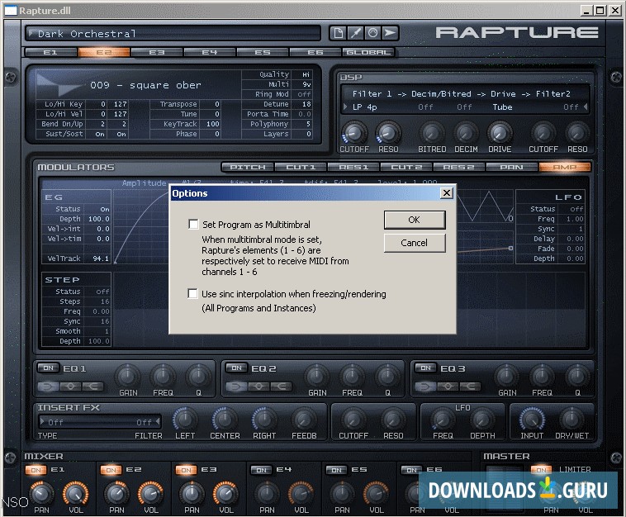626x517 pixels.
Task: Click Cancel in the Options dialog
Action: 414,243
